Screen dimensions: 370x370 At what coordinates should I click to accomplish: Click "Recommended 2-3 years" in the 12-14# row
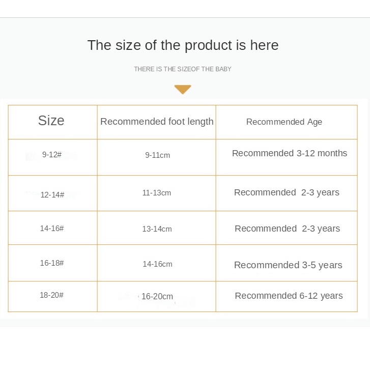(287, 192)
